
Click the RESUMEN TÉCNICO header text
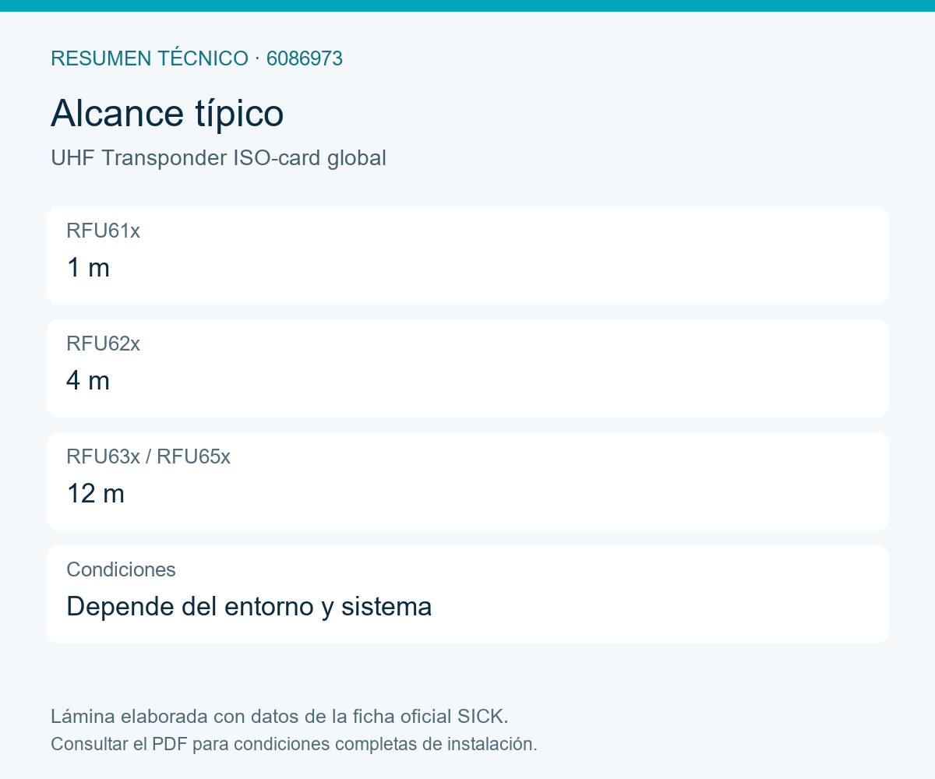tap(150, 58)
